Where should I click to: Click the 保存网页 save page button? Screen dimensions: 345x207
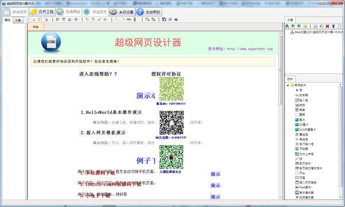tap(16, 12)
